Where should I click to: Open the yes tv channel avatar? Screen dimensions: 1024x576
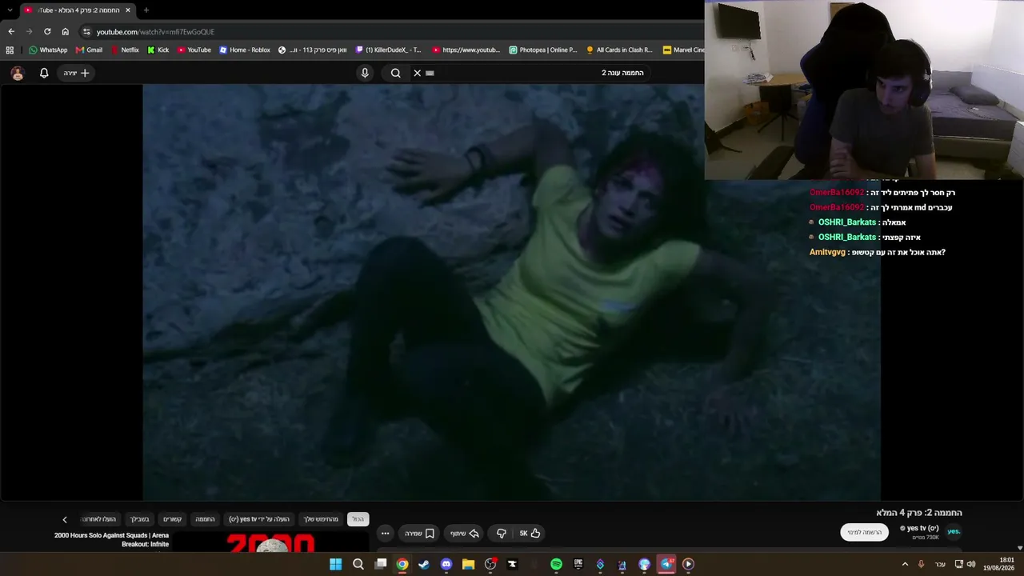953,531
